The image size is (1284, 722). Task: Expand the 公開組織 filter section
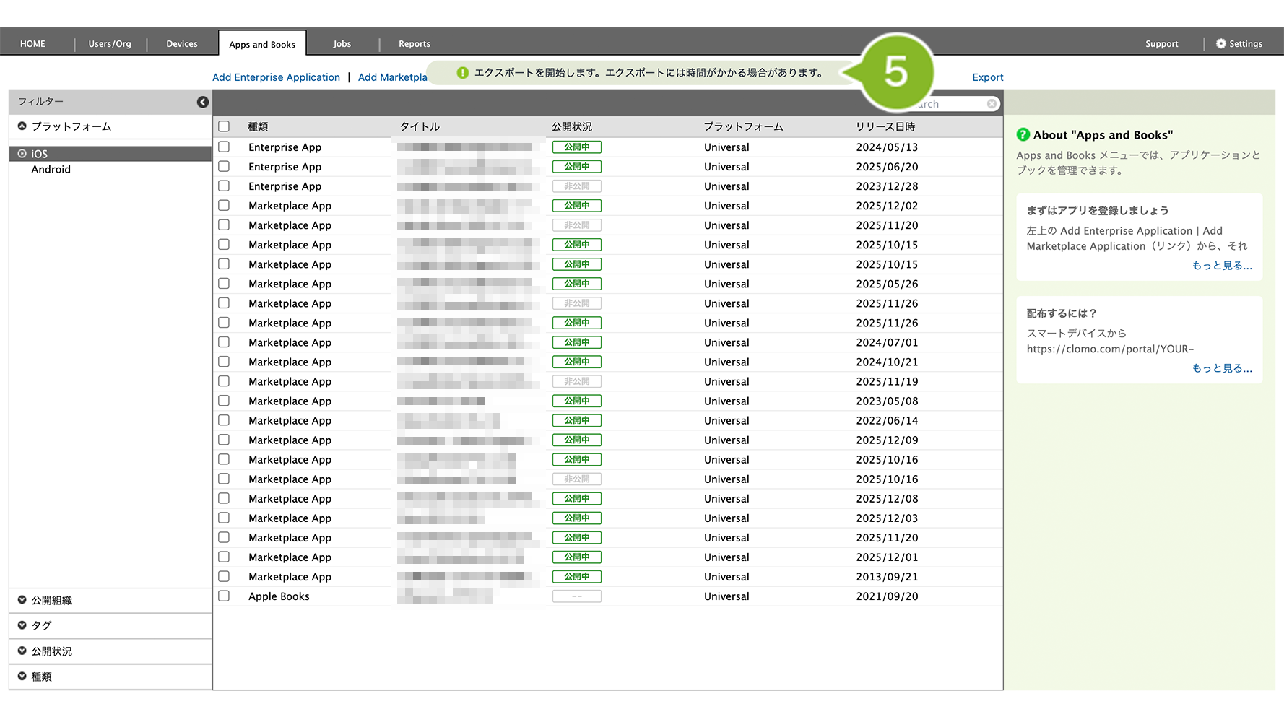coord(22,600)
